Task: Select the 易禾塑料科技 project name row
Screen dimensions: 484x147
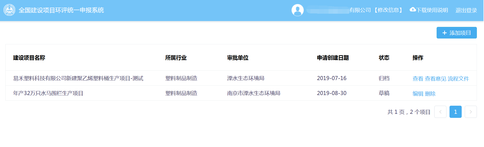Action: click(78, 78)
